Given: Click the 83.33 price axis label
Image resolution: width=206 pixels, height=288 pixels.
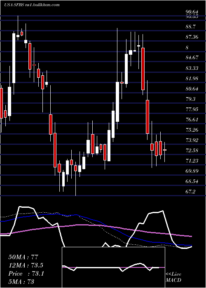Looking at the screenshot, I should pyautogui.click(x=192, y=68).
